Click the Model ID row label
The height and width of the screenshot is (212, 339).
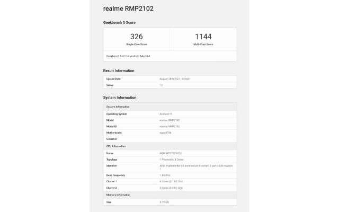tap(111, 127)
